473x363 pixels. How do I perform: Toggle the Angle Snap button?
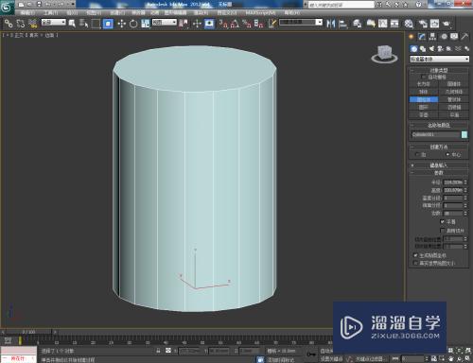[x=235, y=24]
